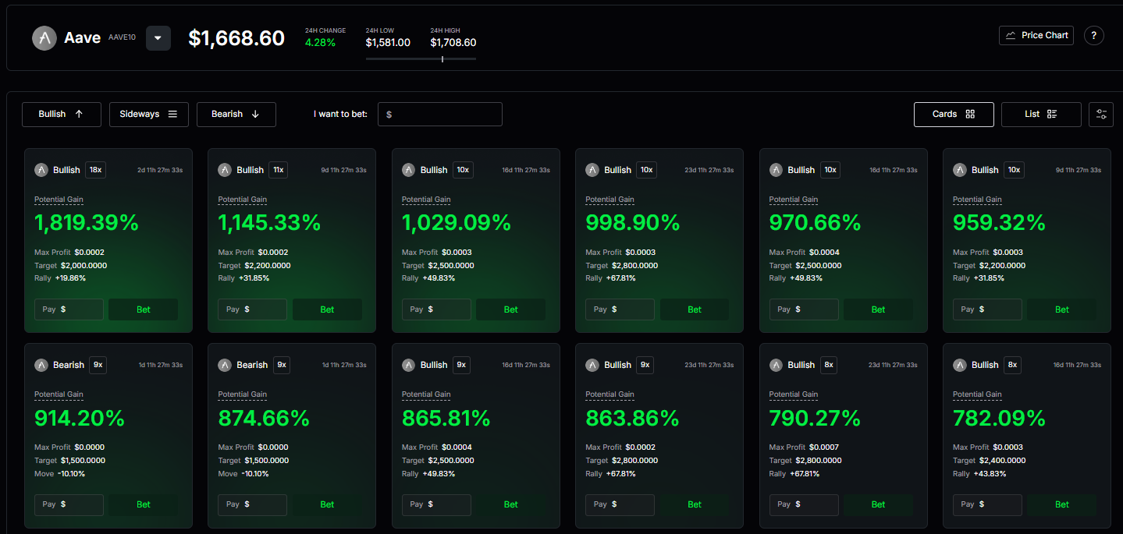Click the Potential Gain label on the 914.20% card
The height and width of the screenshot is (534, 1123).
click(x=59, y=394)
